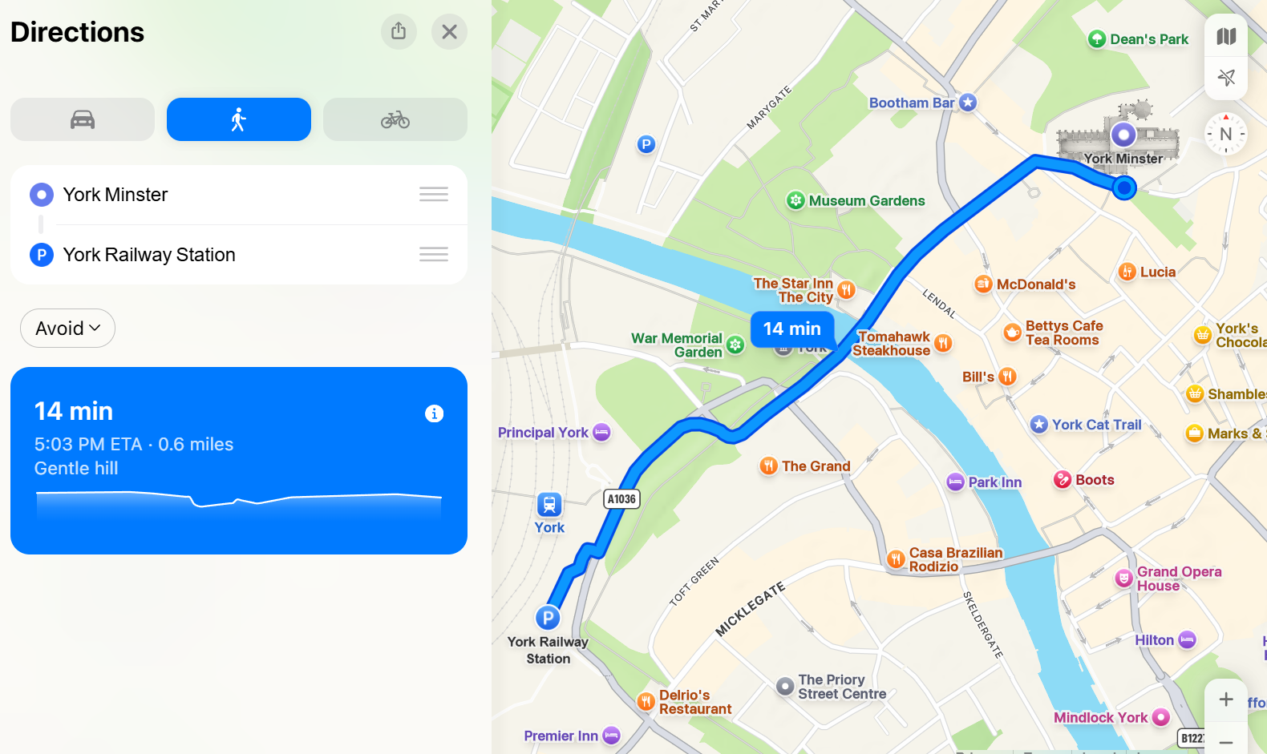Zoom out with the minus button

click(1226, 740)
